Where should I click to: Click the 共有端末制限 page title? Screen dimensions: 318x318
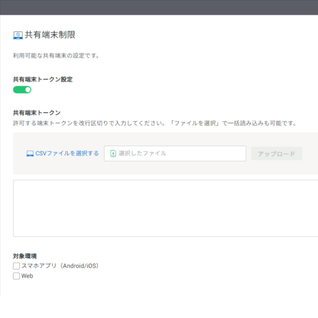pyautogui.click(x=50, y=35)
